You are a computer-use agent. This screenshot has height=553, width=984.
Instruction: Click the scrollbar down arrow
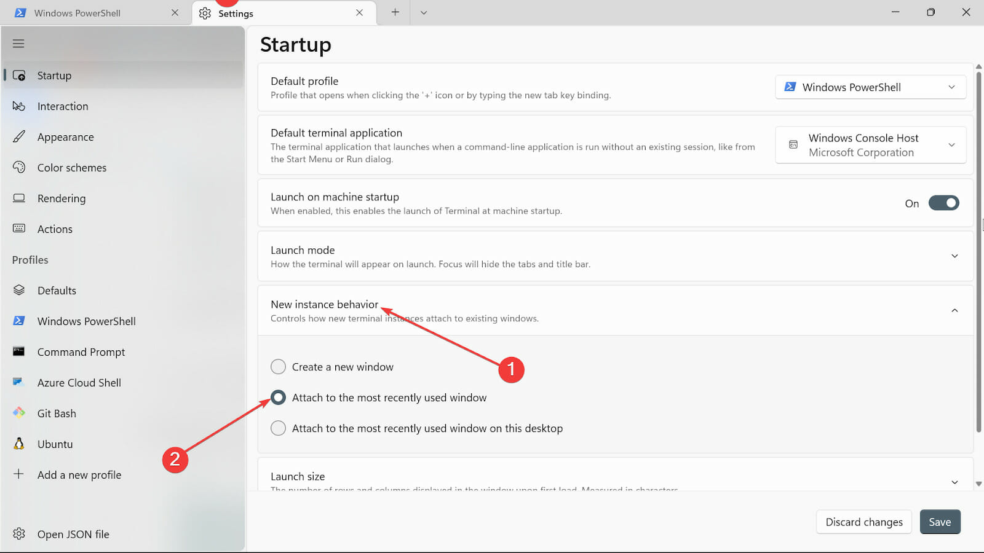[x=978, y=484]
